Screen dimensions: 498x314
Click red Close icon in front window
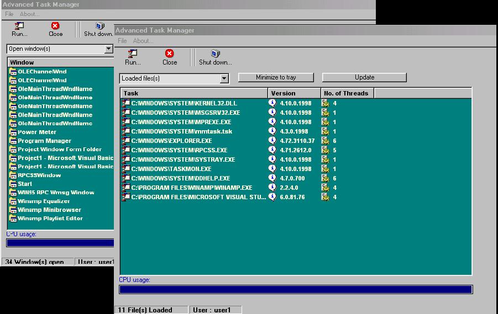tap(170, 54)
